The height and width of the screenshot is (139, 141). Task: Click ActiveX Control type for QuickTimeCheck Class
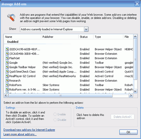click(104, 72)
